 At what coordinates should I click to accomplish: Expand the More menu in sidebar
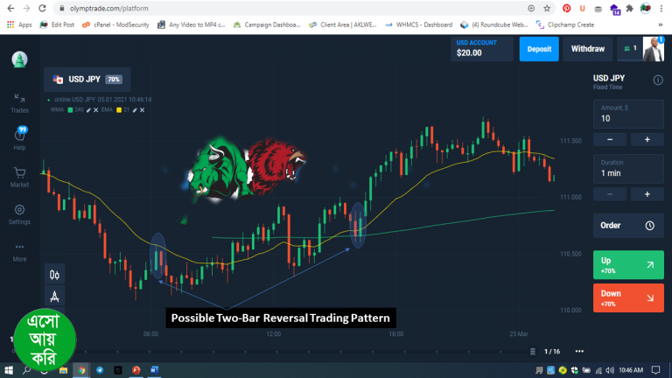19,251
